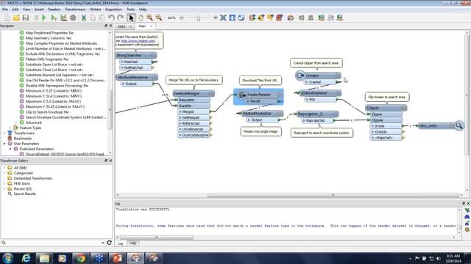
Task: Select the Embedded Transformers folder
Action: click(x=33, y=178)
